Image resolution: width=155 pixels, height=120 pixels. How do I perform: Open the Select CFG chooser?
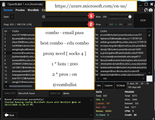point(10,93)
